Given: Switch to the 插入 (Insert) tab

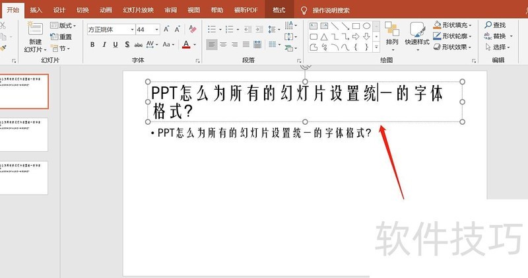Looking at the screenshot, I should click(x=36, y=11).
